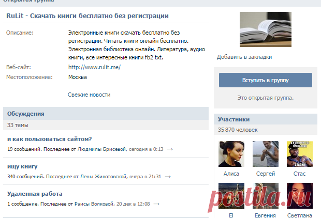This screenshot has height=218, width=321.
Task: Add group via Добавить в закладки
Action: pos(244,57)
